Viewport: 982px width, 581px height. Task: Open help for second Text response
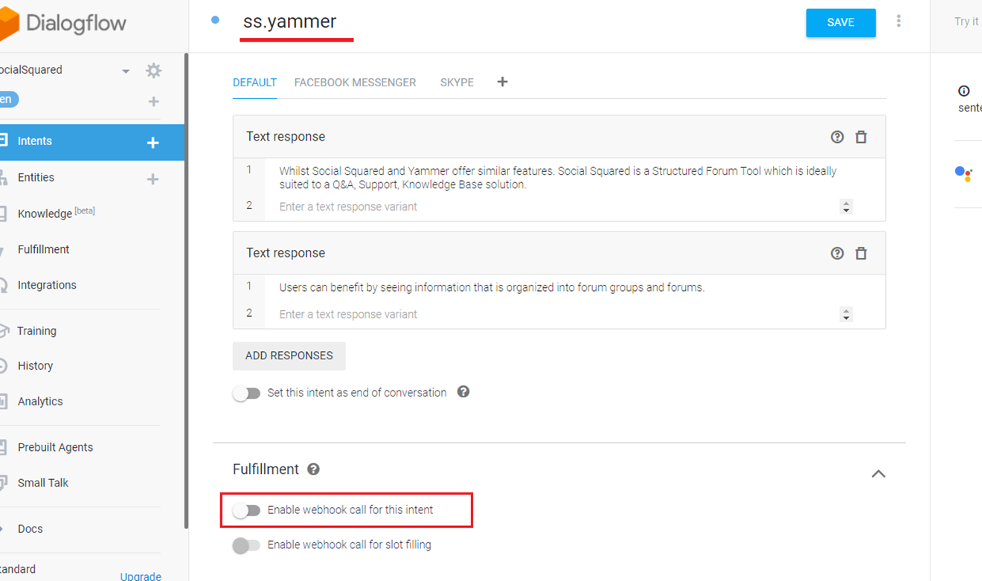point(837,254)
